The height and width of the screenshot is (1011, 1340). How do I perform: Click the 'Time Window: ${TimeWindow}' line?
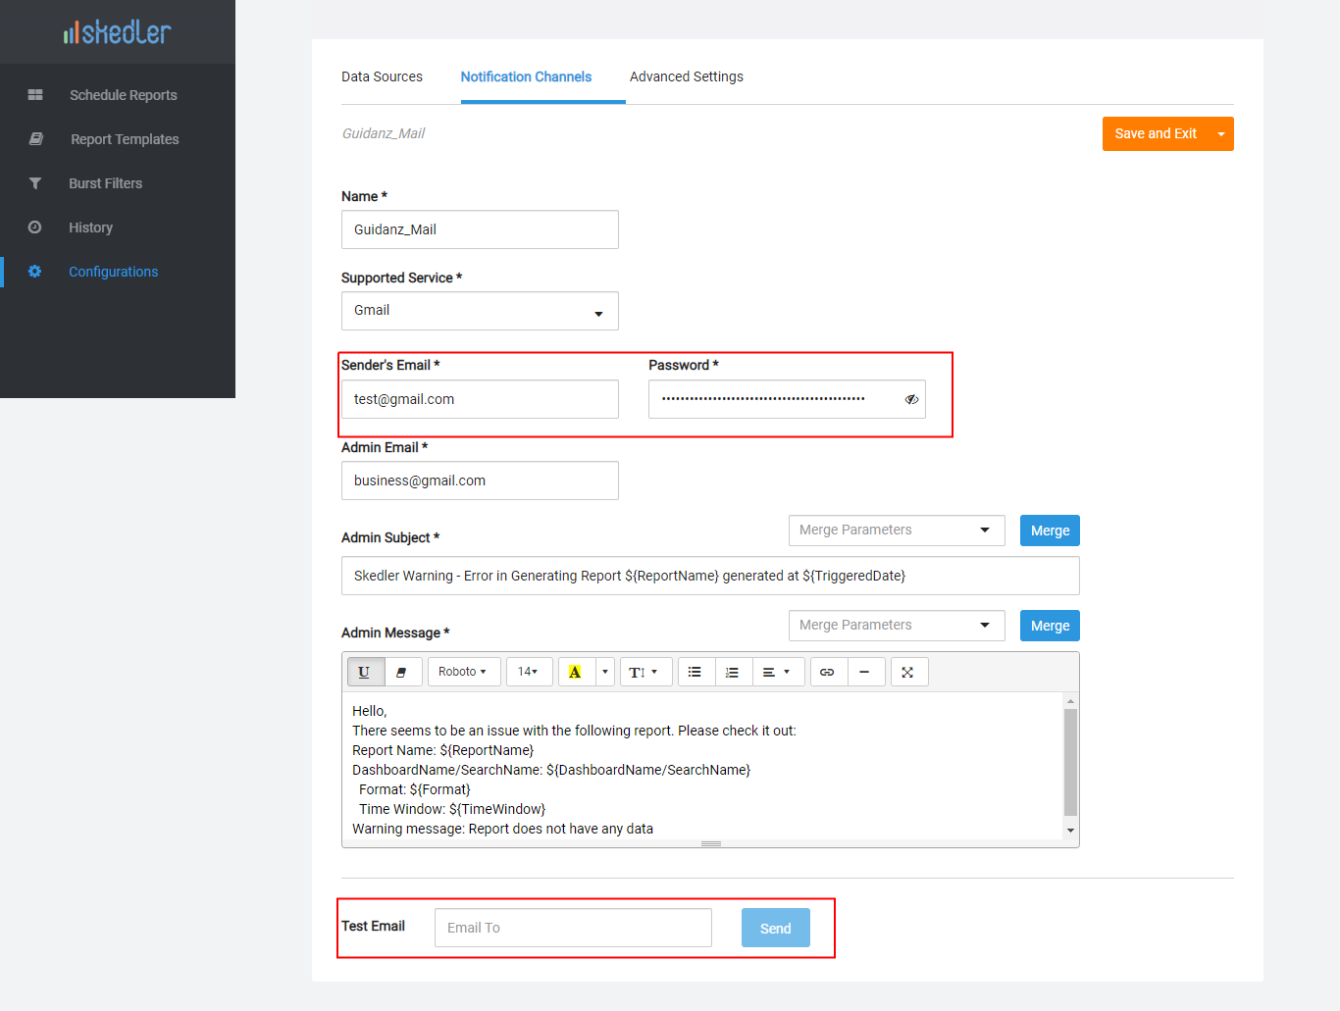coord(452,809)
